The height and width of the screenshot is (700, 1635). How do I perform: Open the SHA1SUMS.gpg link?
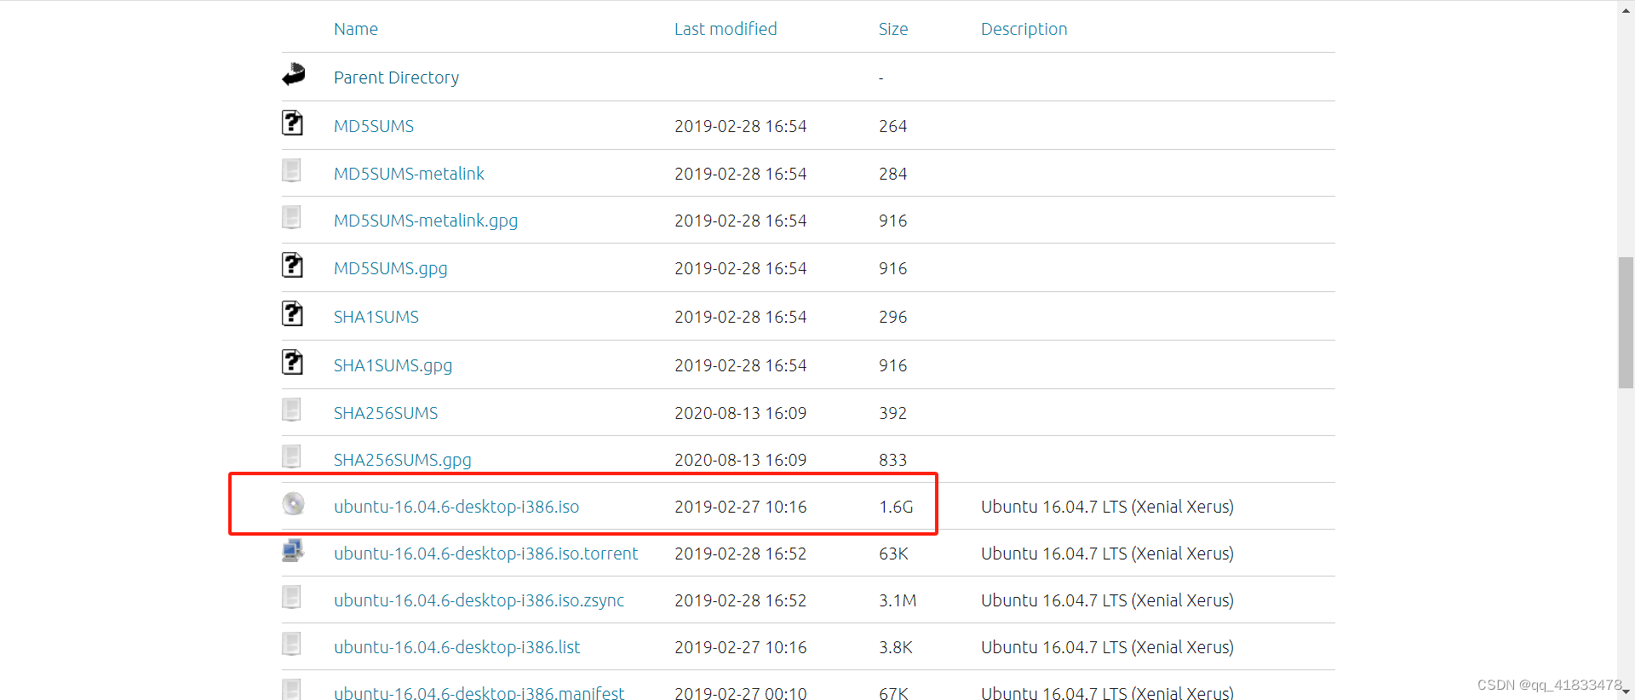click(x=393, y=365)
